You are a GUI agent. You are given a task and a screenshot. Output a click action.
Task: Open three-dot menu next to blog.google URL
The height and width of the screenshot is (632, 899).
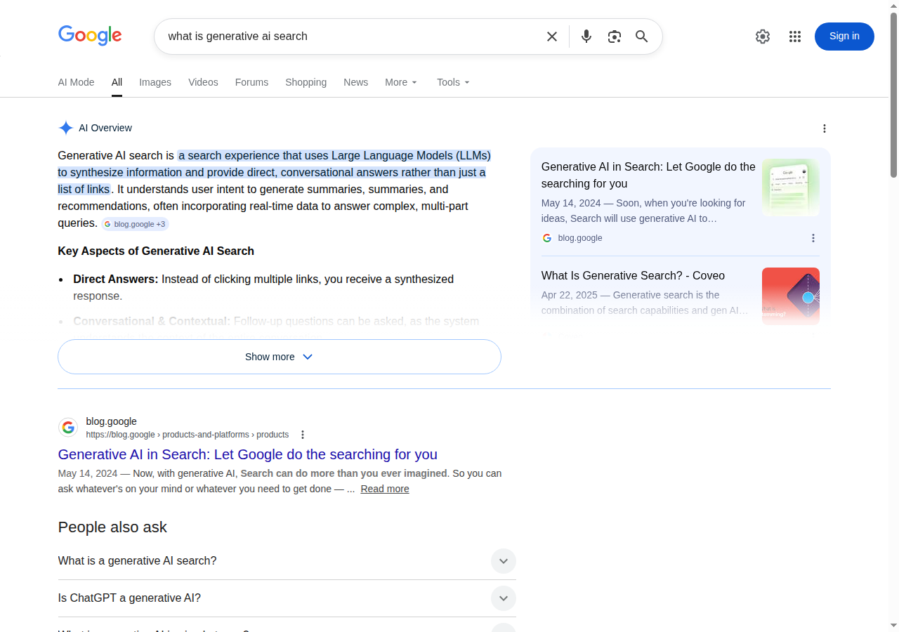(303, 435)
